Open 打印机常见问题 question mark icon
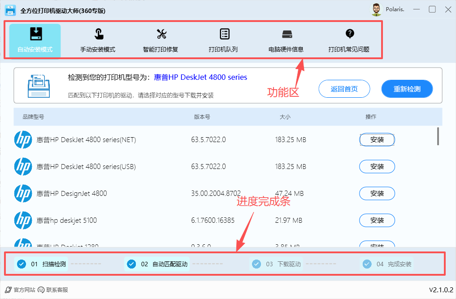The height and width of the screenshot is (299, 456). [x=350, y=34]
